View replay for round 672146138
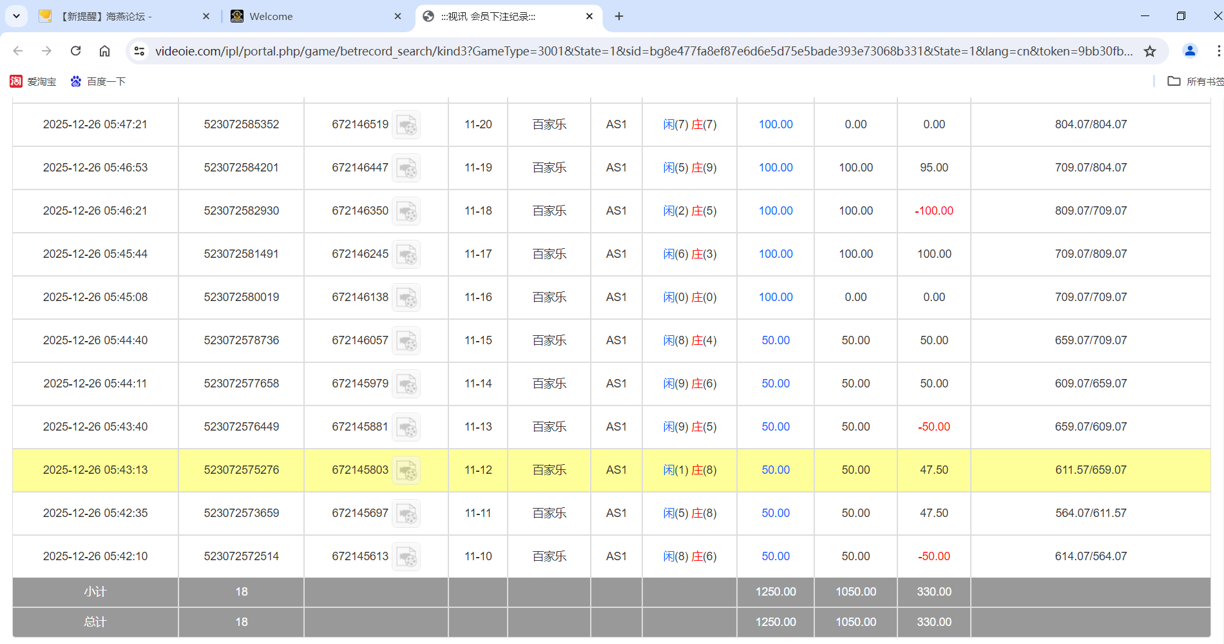This screenshot has height=644, width=1224. 406,297
